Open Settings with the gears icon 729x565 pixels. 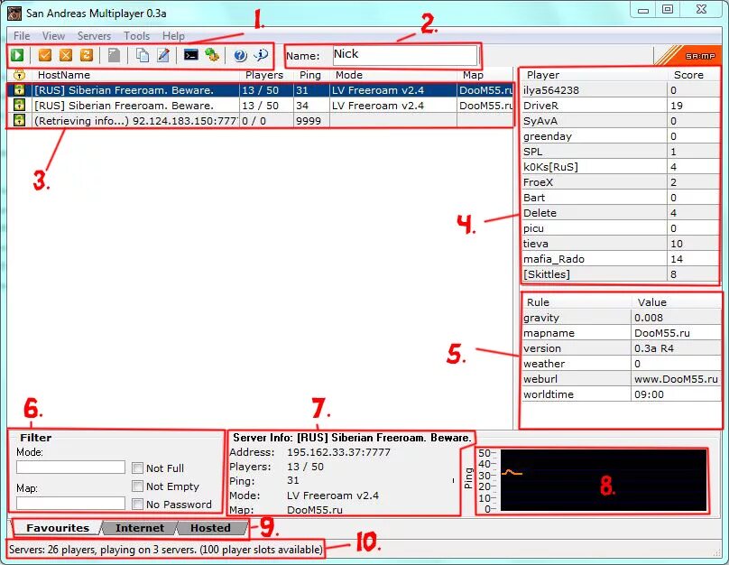[x=212, y=55]
